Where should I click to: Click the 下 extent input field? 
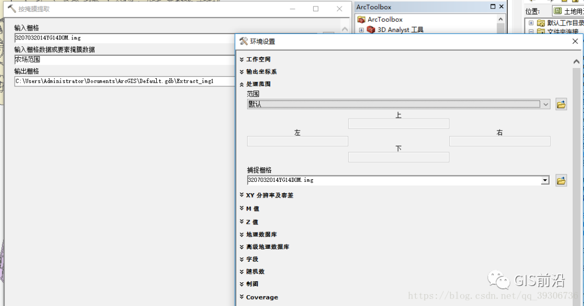399,157
